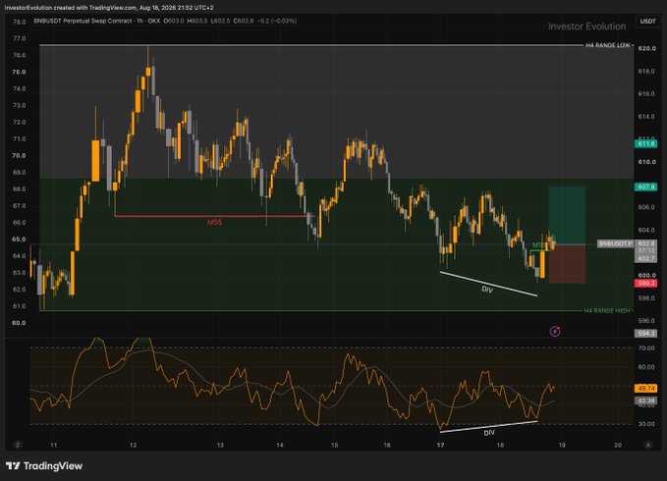The width and height of the screenshot is (667, 481).
Task: Click date 12 on time axis
Action: coord(134,445)
